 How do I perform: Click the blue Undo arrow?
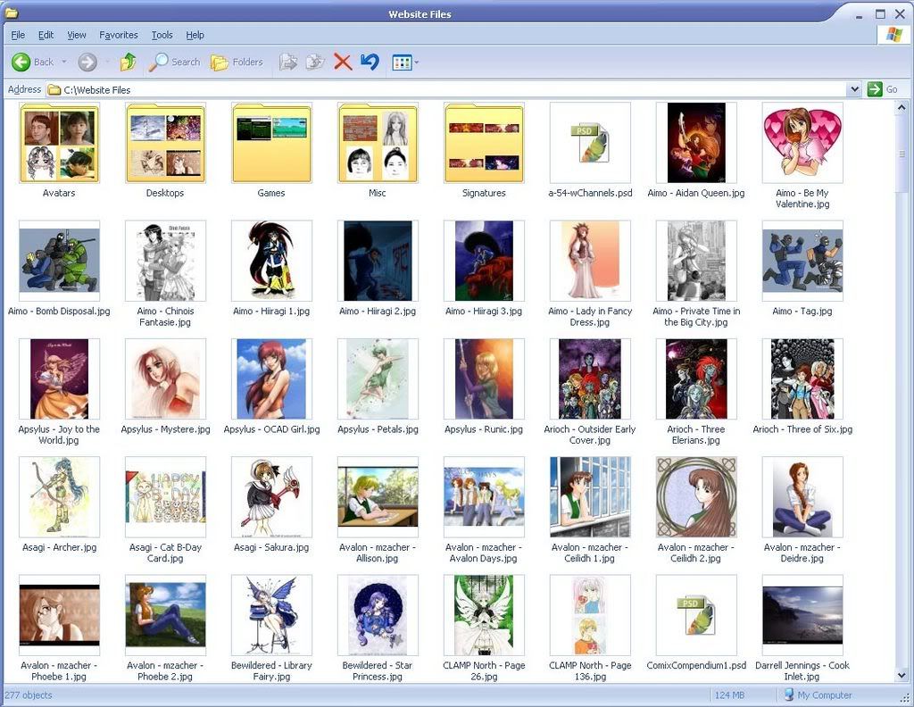click(370, 62)
